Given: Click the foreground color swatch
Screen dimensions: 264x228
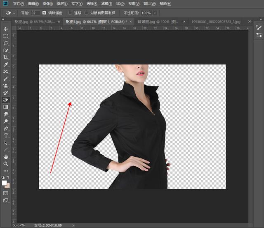Looking at the screenshot, I should click(x=5, y=183).
